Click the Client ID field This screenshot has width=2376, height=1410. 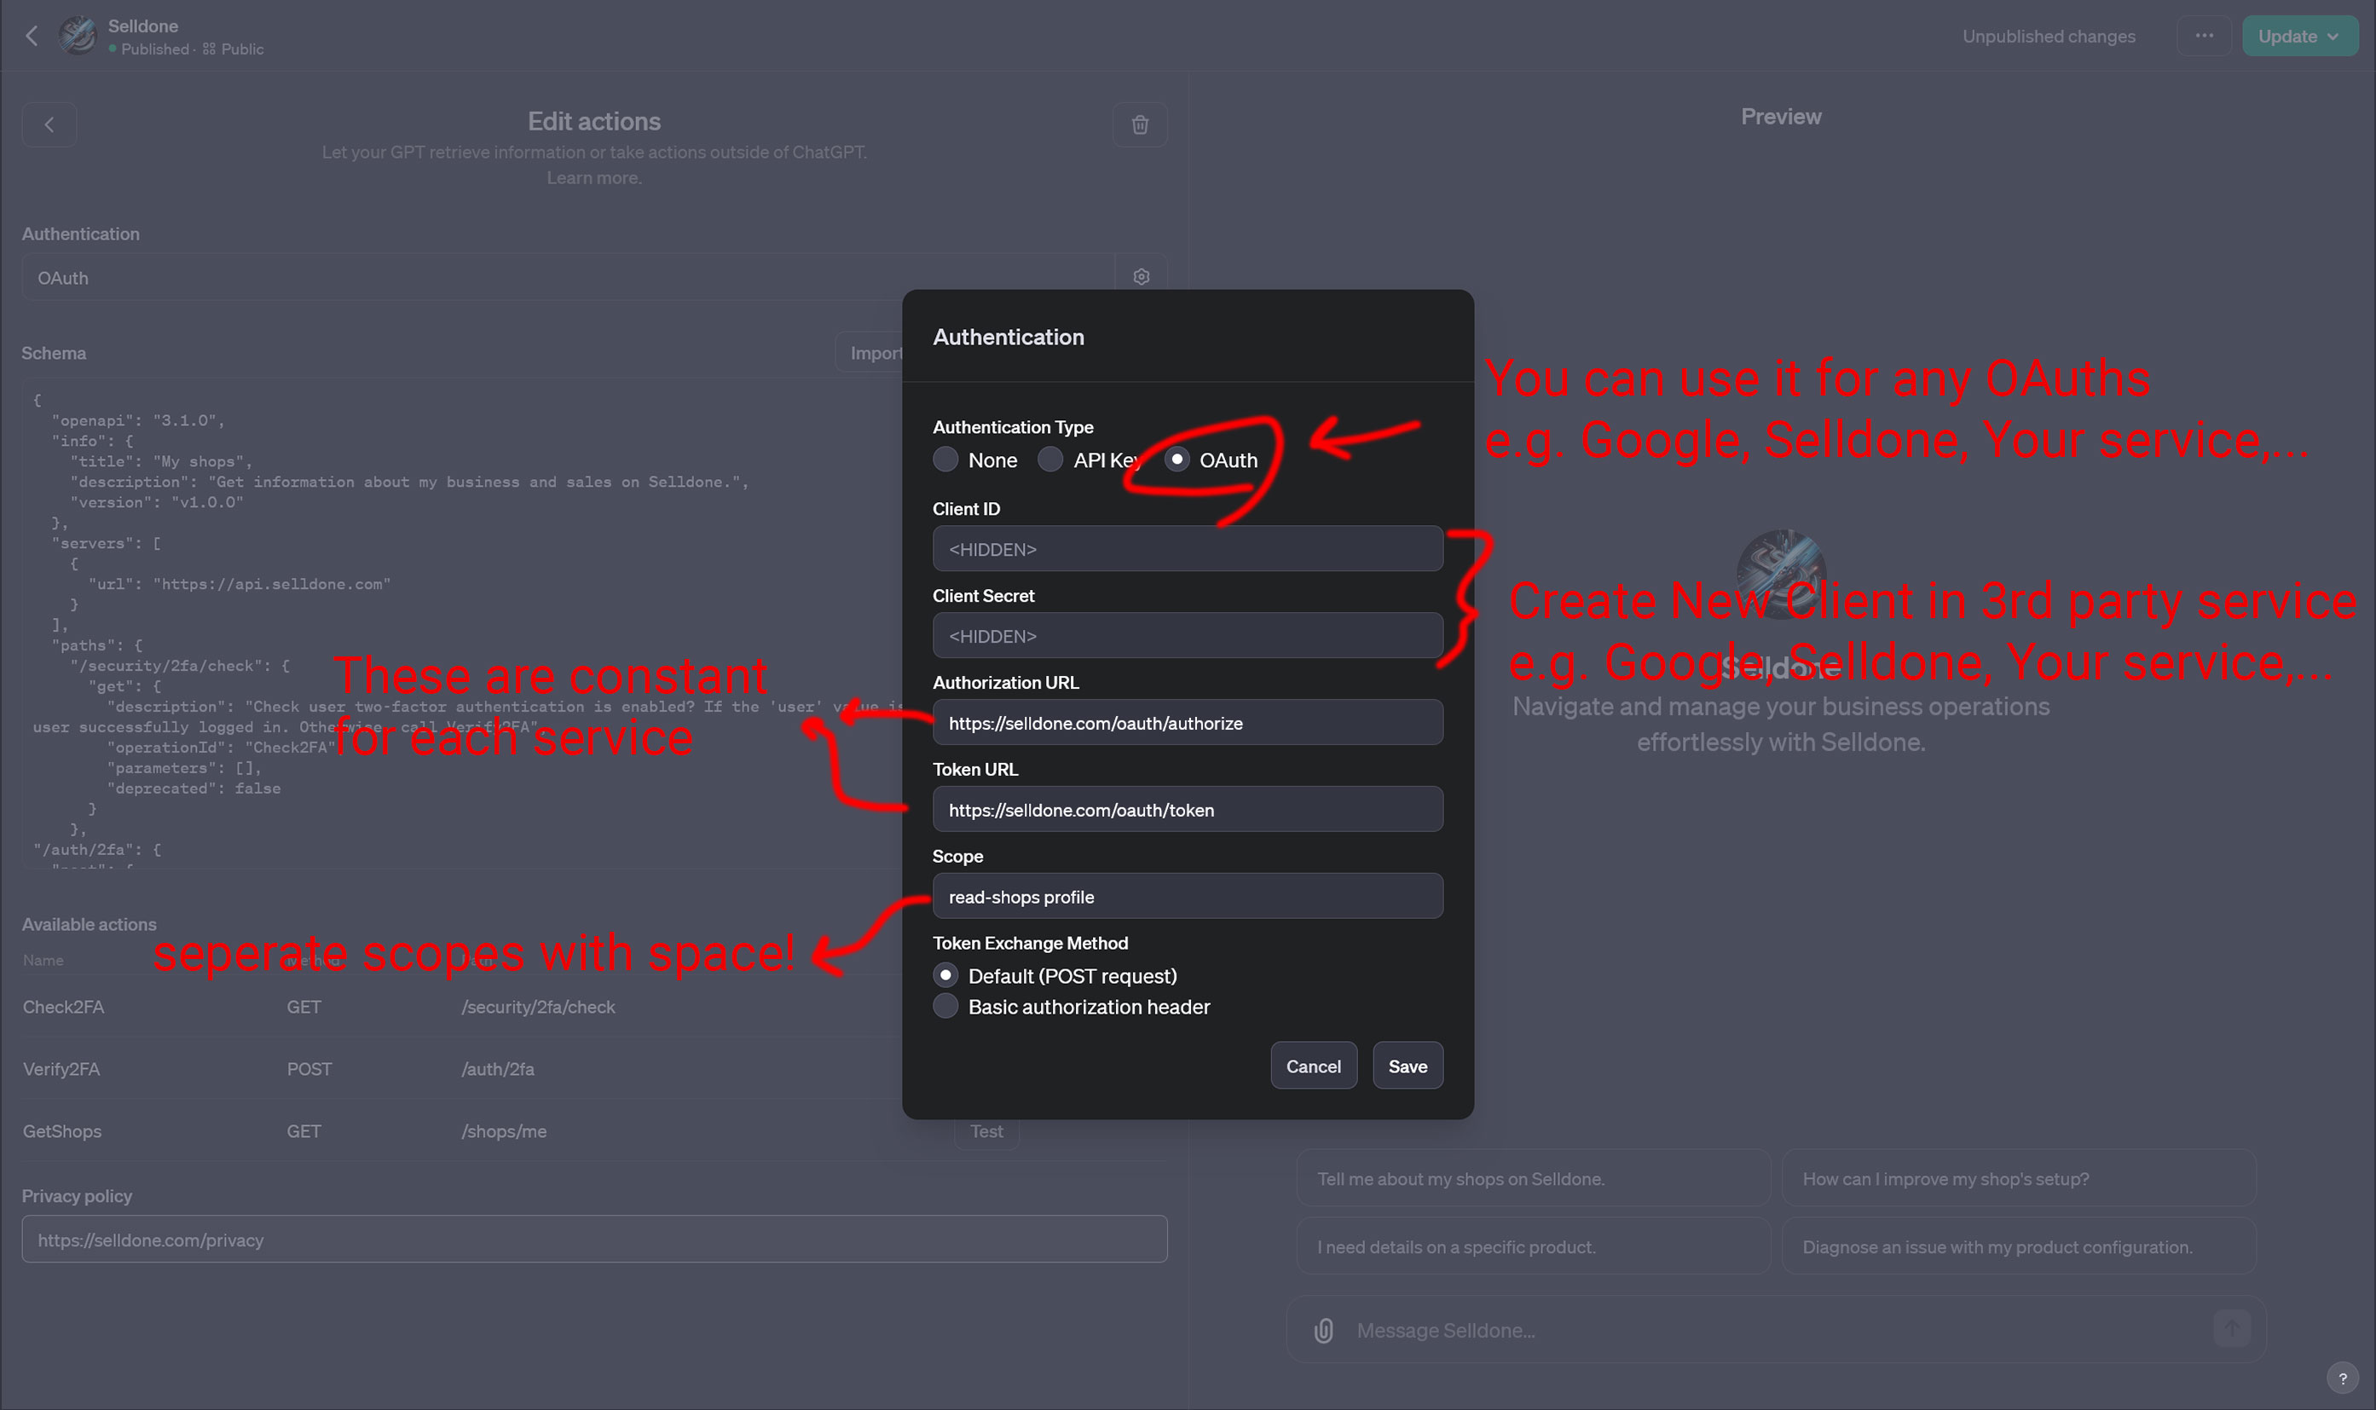pos(1188,549)
